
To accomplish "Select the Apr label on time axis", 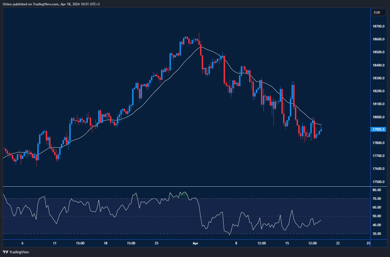I will click(195, 243).
